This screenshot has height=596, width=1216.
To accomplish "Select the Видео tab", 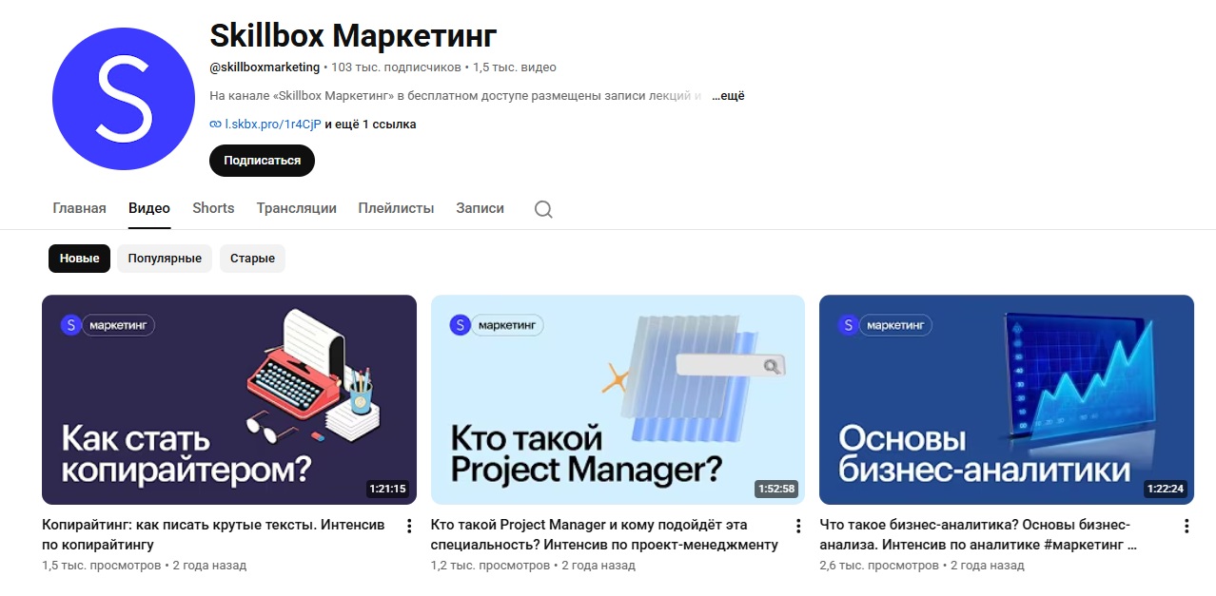I will 149,208.
